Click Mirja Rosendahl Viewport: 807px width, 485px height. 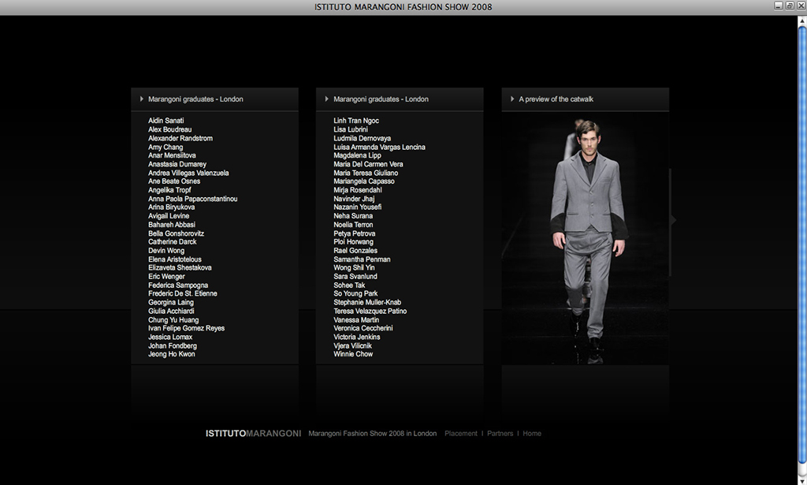click(358, 190)
